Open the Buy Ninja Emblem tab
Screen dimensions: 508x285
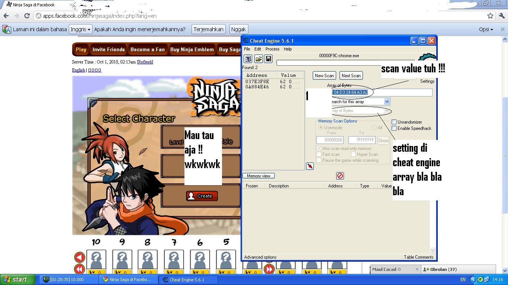(x=192, y=49)
